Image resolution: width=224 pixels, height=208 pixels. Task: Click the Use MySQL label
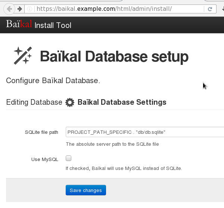click(45, 160)
